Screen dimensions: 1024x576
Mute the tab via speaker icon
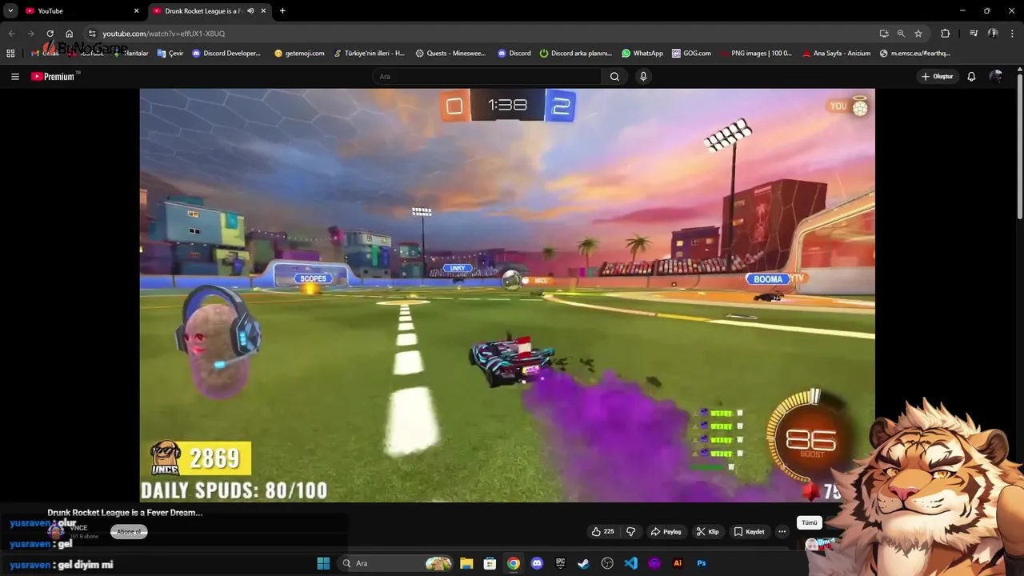click(x=250, y=11)
